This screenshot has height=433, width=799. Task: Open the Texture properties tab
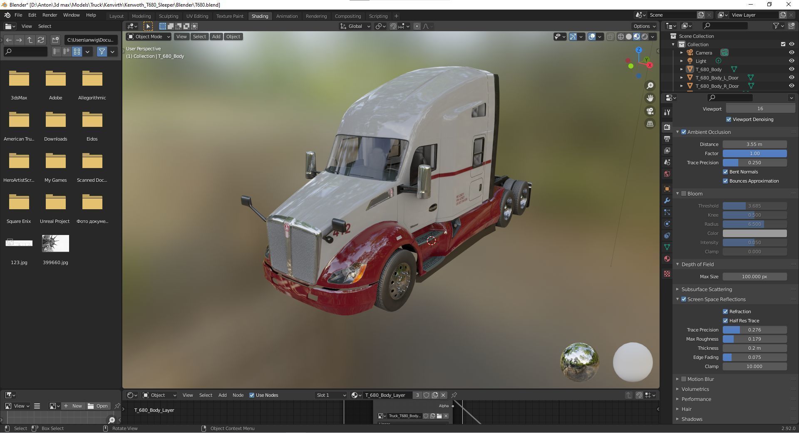tap(667, 274)
